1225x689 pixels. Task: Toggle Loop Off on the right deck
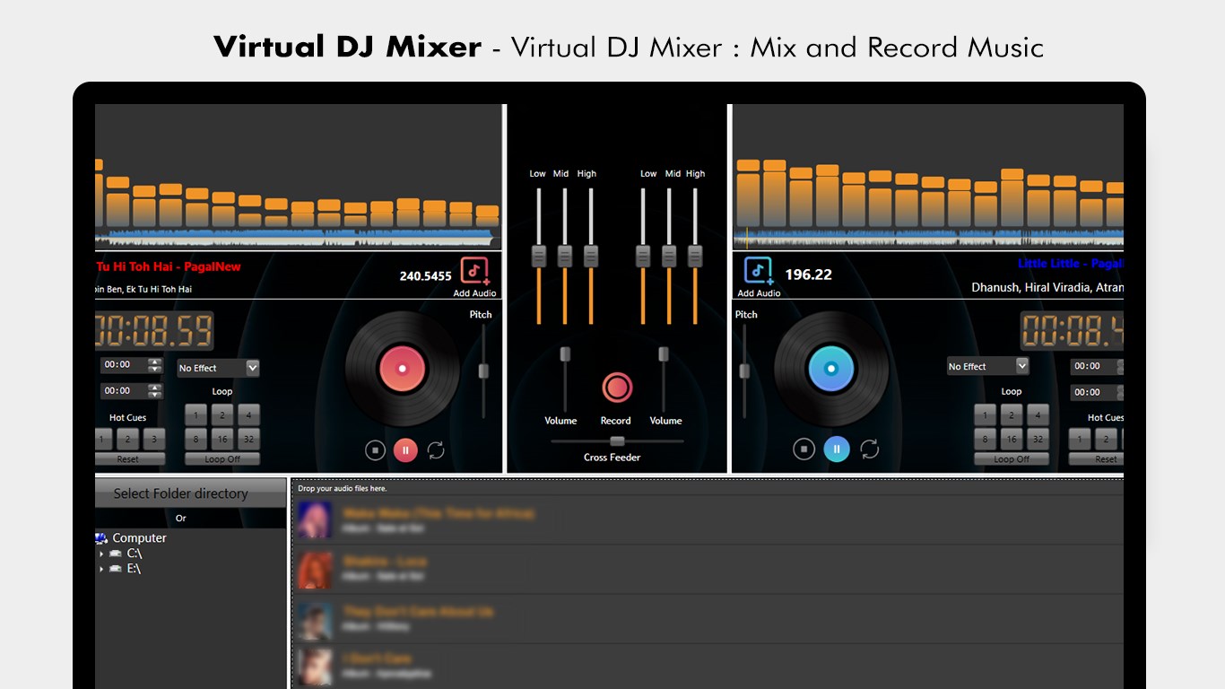click(x=1011, y=458)
